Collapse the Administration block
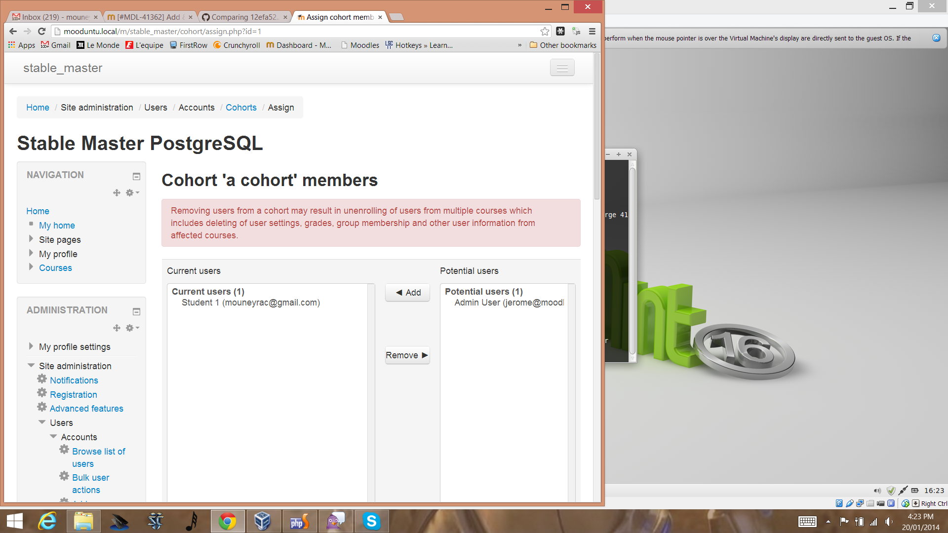This screenshot has width=948, height=533. click(137, 311)
